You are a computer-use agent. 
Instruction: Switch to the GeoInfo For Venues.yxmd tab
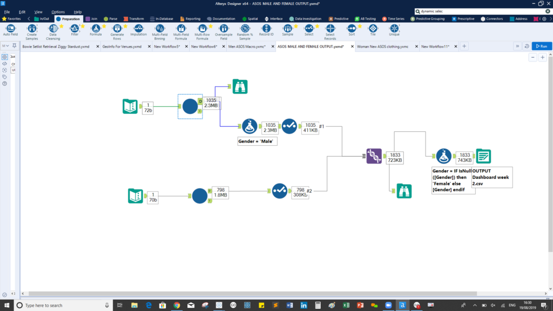pos(122,46)
